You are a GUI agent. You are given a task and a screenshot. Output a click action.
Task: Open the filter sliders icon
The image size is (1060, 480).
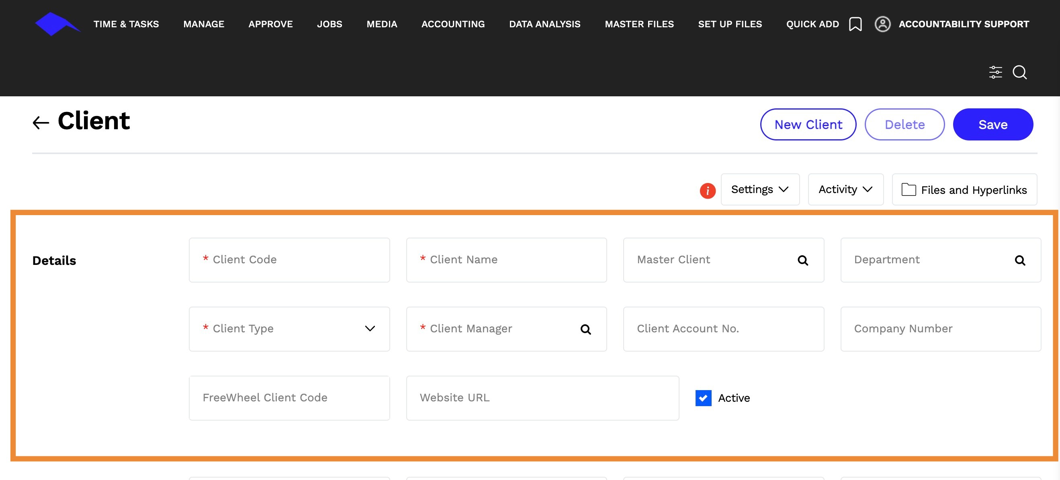pos(995,72)
